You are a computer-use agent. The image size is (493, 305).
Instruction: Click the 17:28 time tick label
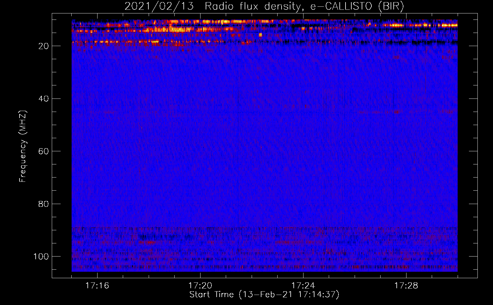(406, 286)
